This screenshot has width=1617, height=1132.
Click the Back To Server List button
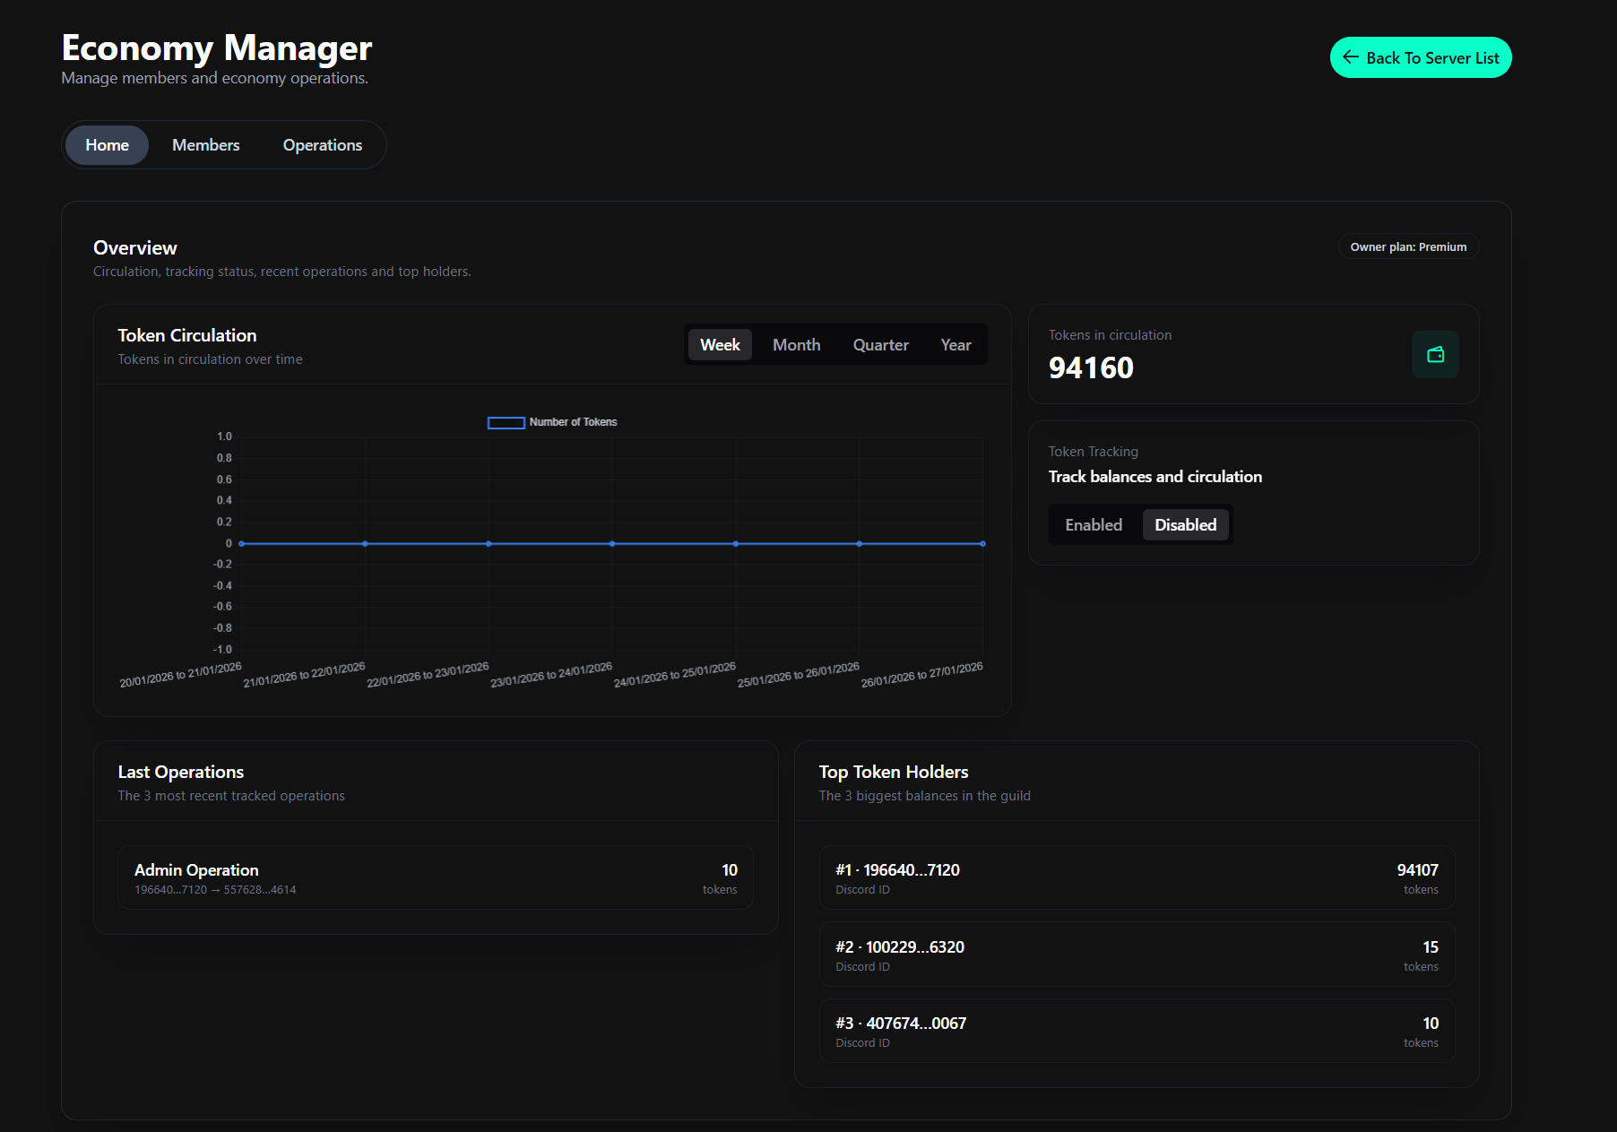pos(1420,57)
